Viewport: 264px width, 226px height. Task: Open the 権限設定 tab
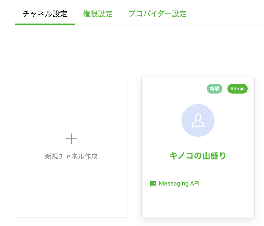click(98, 14)
